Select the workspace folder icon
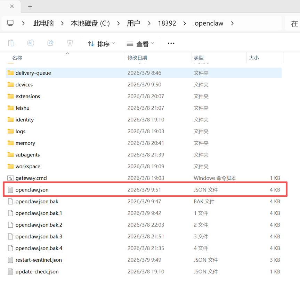Viewport: 300px width, 287px height. point(10,166)
